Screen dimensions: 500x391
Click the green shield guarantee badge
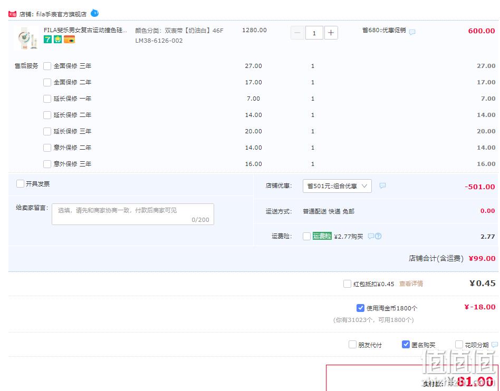[57, 40]
